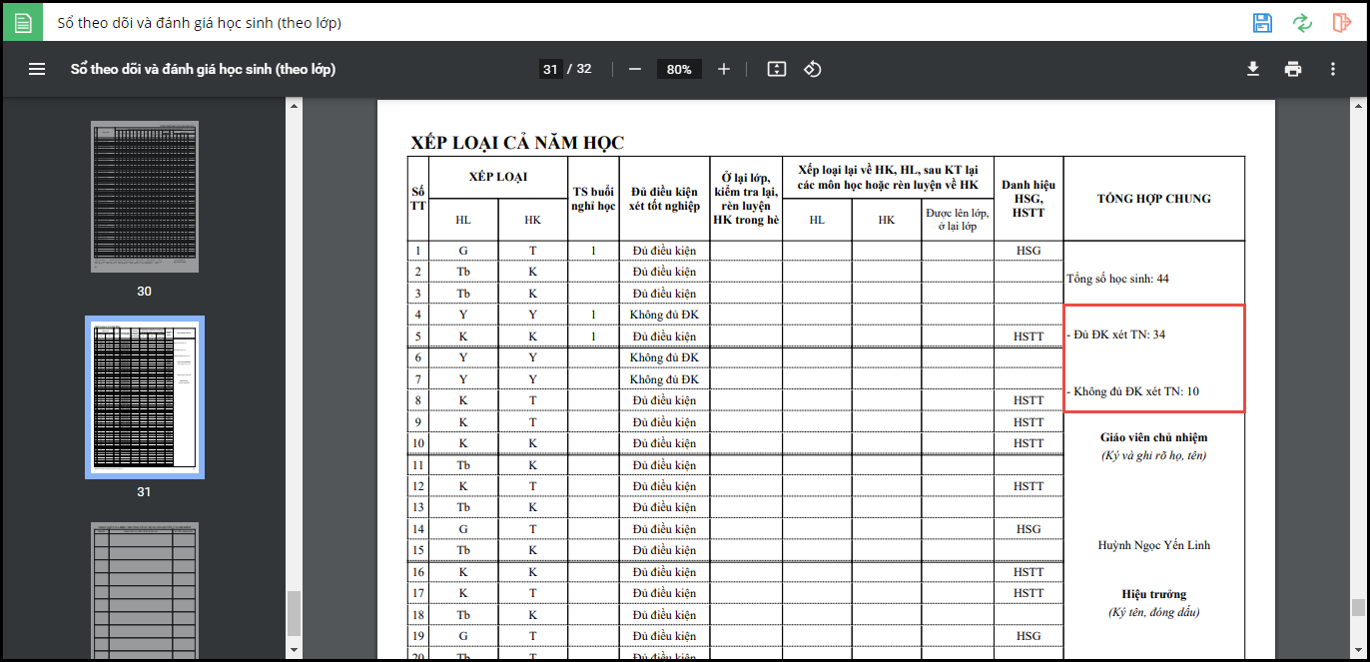Zoom out with the minus icon
The width and height of the screenshot is (1370, 662).
(635, 69)
